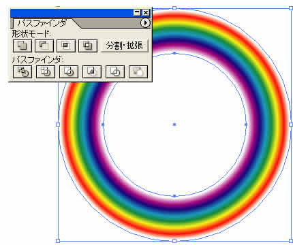Collapse the Pathfinder palette with minimize button

tap(137, 13)
